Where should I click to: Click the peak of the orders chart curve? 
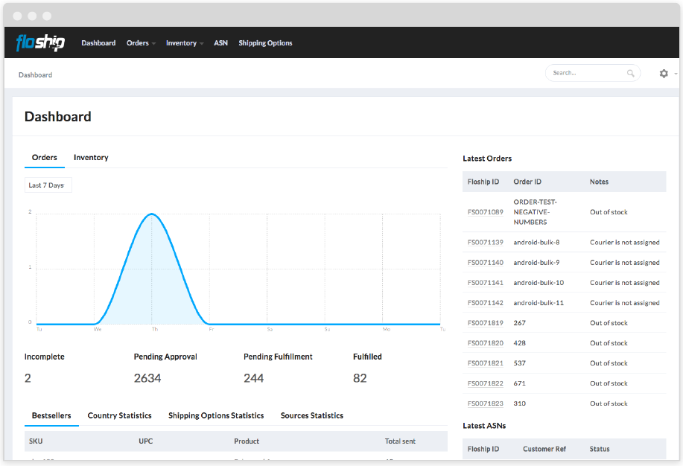coord(151,214)
